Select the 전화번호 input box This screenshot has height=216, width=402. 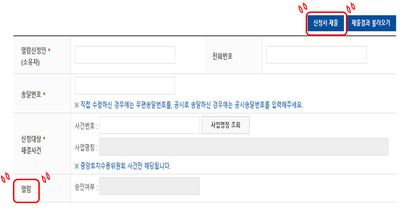click(316, 54)
